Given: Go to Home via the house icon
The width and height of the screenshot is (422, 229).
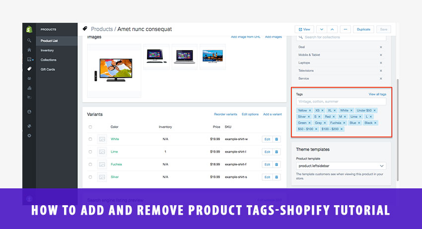Looking at the screenshot, I should (x=29, y=50).
